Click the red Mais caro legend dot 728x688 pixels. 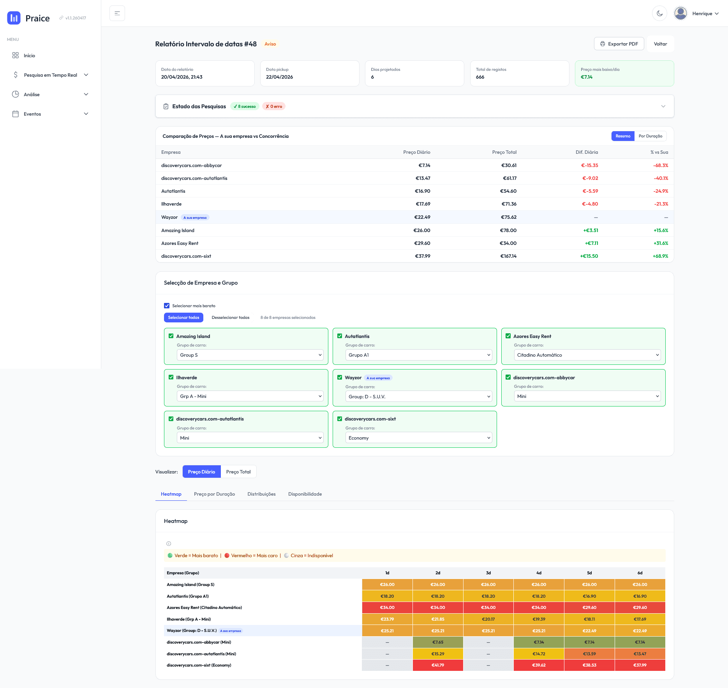[x=227, y=556]
